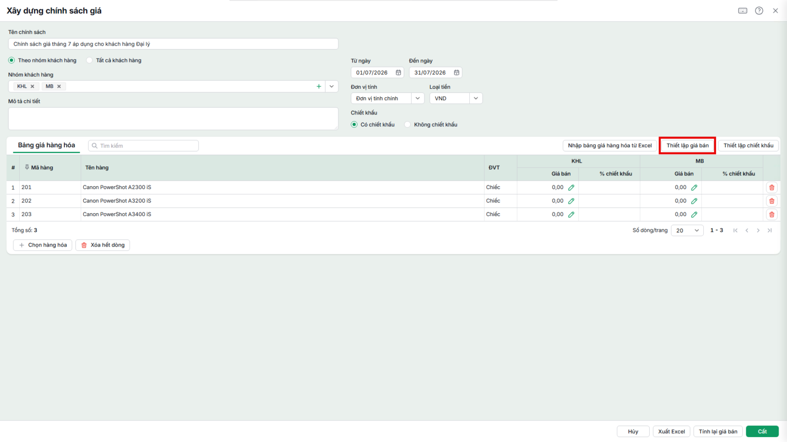Save with the green Cất button
Viewport: 787px width, 442px height.
[x=762, y=432]
